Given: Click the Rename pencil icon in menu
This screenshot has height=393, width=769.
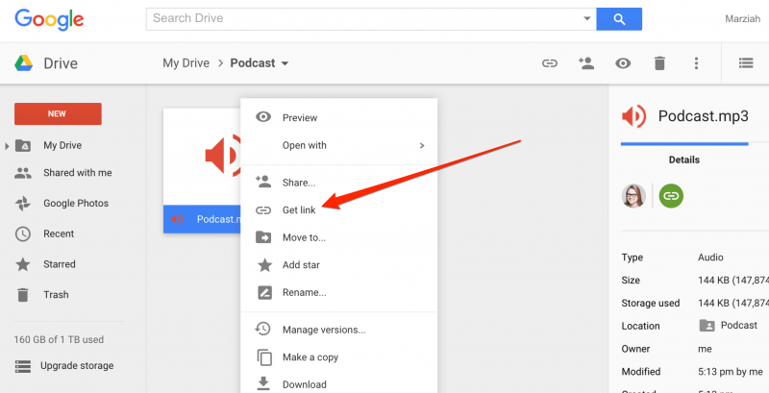Looking at the screenshot, I should pyautogui.click(x=264, y=292).
